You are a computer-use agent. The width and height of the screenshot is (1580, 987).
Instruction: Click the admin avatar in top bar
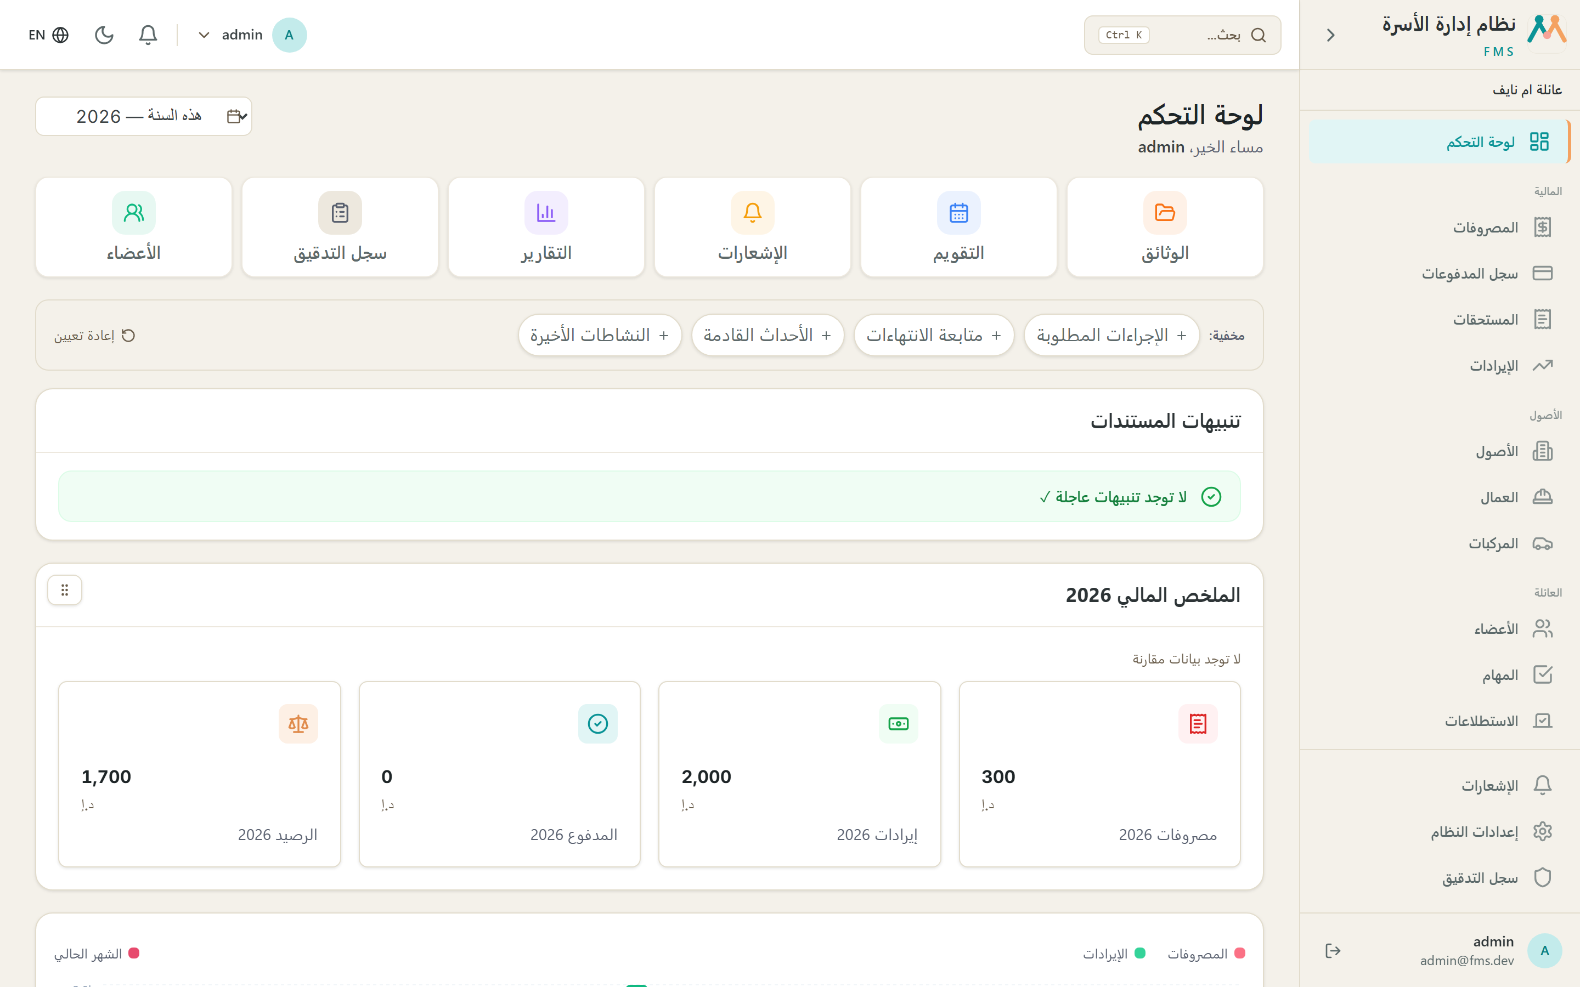coord(289,35)
